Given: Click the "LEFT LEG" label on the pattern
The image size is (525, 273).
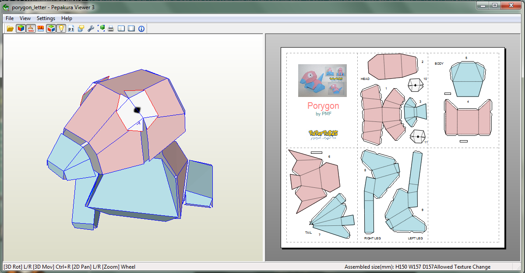Looking at the screenshot, I should click(x=415, y=238).
